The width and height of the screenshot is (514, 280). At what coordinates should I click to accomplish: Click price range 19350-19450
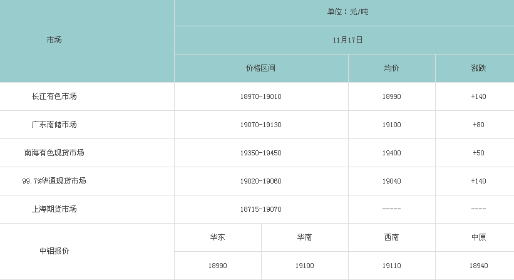pos(260,153)
